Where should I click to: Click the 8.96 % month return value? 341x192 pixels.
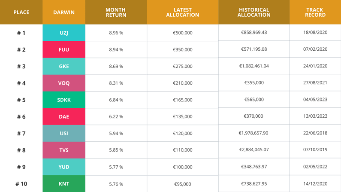[116, 33]
